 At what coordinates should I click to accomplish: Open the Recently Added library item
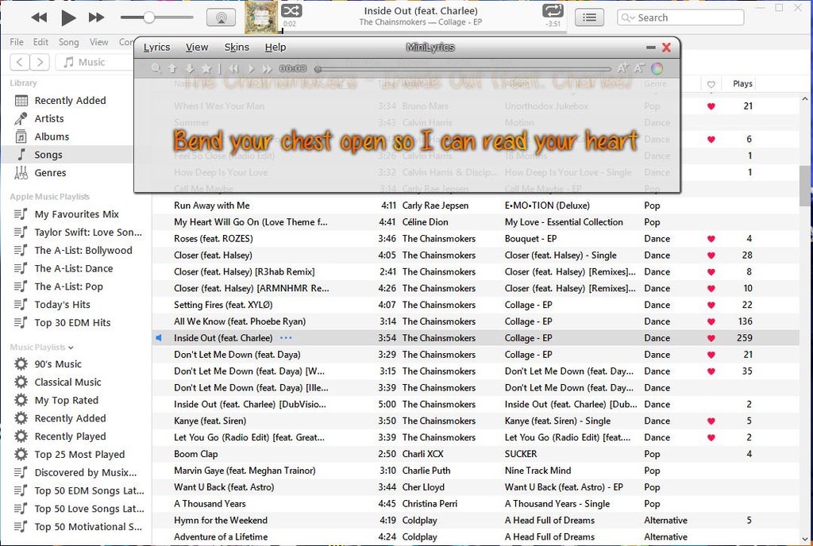coord(70,101)
